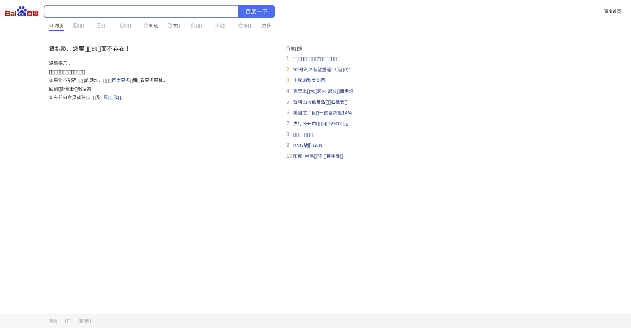The image size is (631, 328).
Task: Open hot search item ranked 8
Action: point(304,134)
